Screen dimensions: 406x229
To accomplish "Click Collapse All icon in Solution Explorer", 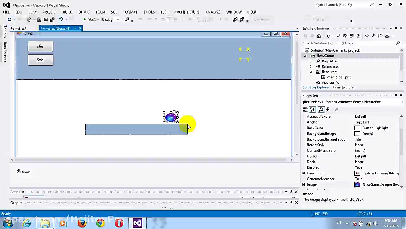I will coord(351,36).
